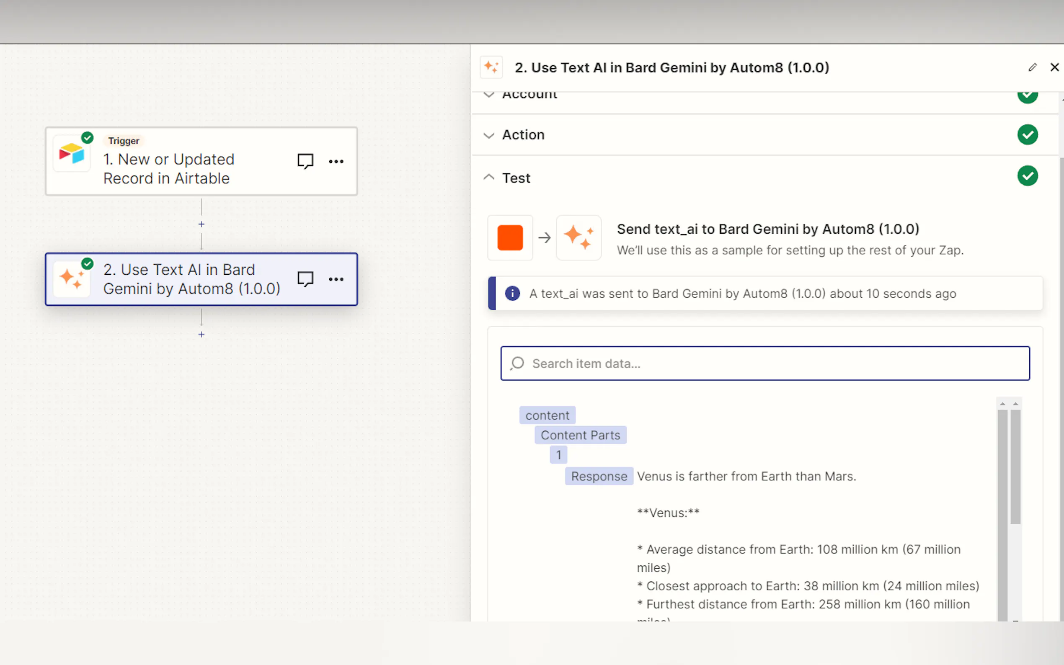This screenshot has width=1064, height=665.
Task: Select the Content Parts data key
Action: [580, 435]
